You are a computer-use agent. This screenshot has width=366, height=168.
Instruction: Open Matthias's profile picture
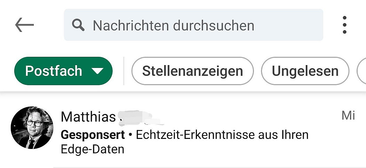click(32, 127)
